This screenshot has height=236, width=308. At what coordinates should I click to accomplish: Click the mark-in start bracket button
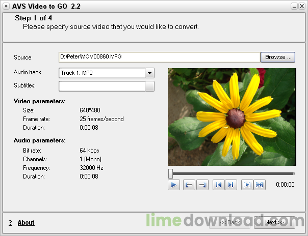click(188, 185)
